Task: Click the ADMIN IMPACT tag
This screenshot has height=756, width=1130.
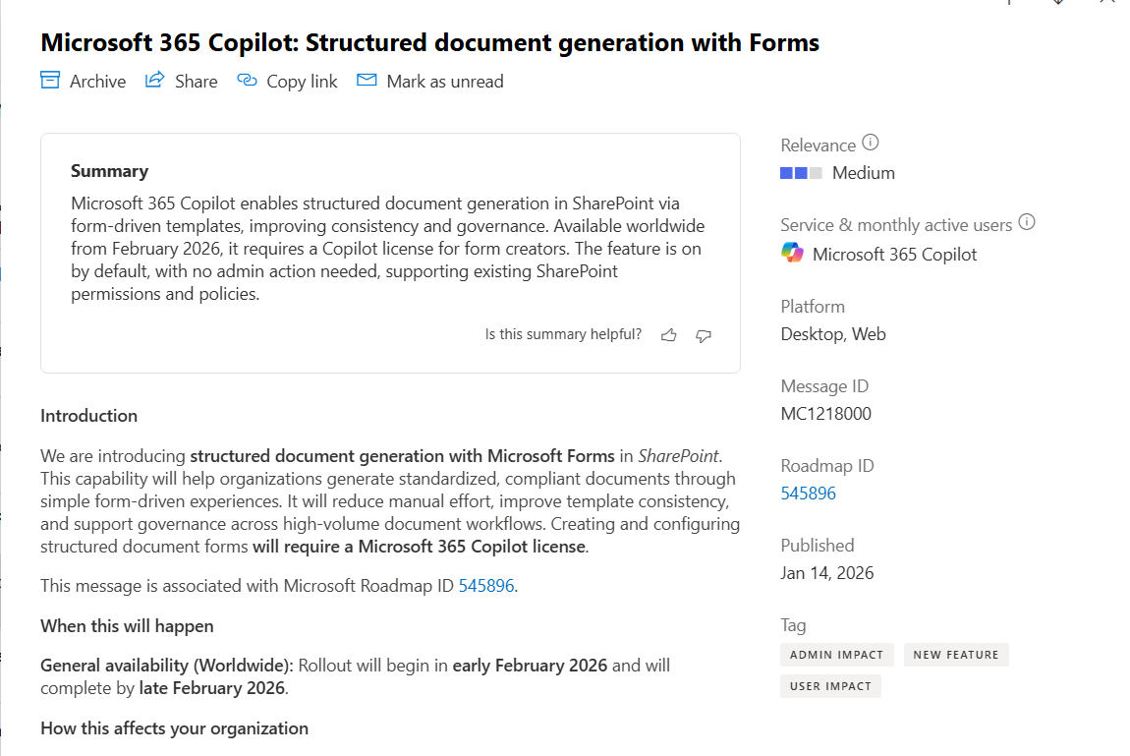Action: pyautogui.click(x=836, y=655)
